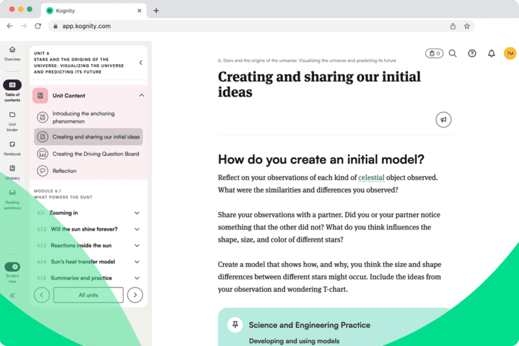Go to next page arrow button

(x=135, y=295)
